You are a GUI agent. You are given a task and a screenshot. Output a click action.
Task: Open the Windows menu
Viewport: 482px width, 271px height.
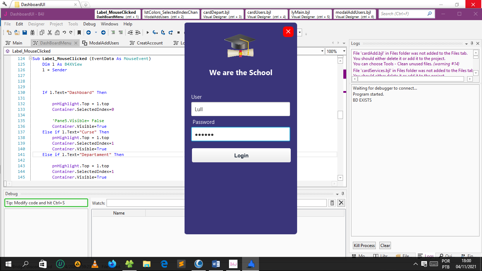pos(109,24)
